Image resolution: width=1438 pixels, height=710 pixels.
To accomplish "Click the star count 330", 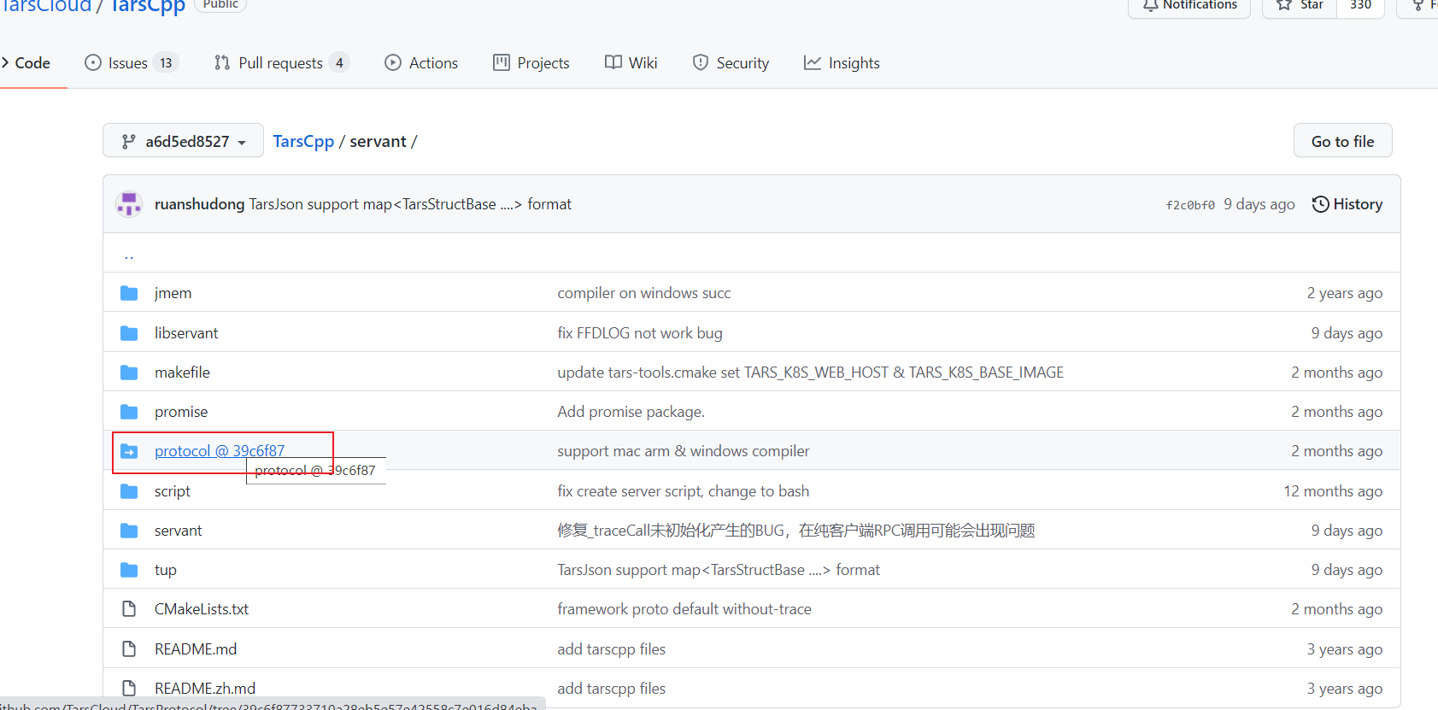I will point(1360,5).
